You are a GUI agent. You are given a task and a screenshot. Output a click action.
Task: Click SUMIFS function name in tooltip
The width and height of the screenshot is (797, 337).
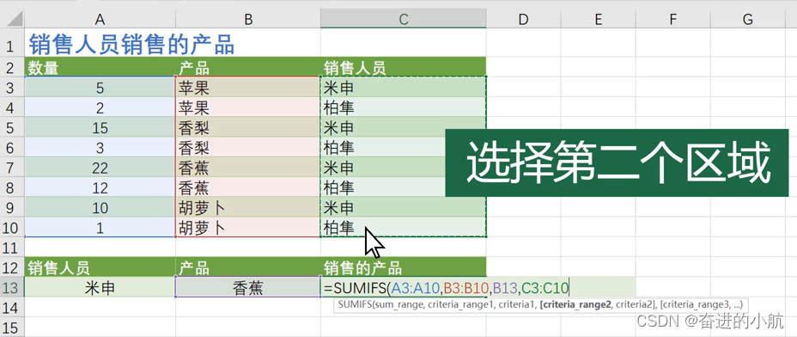pos(355,305)
